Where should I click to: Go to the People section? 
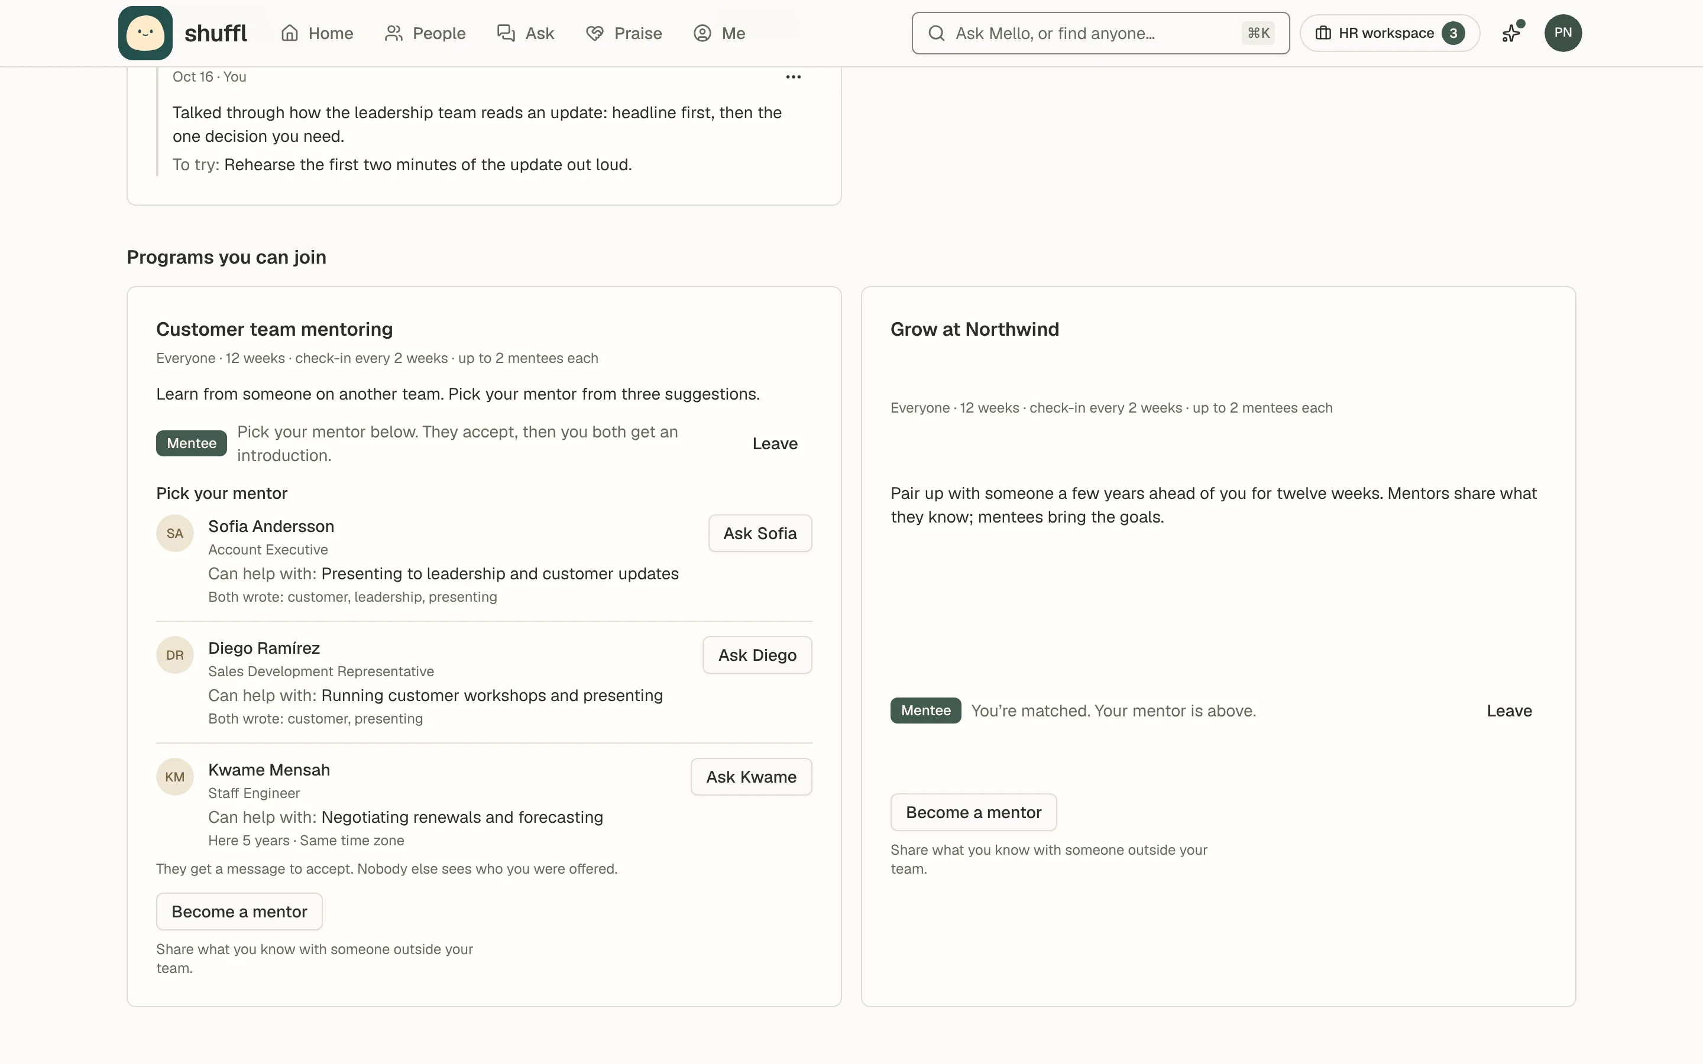(425, 33)
